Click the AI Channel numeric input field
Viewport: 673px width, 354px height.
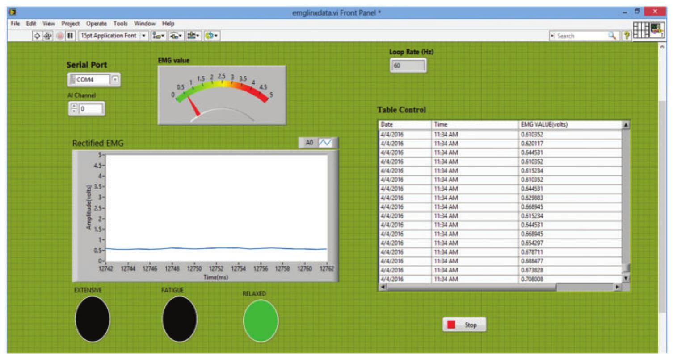pyautogui.click(x=91, y=108)
